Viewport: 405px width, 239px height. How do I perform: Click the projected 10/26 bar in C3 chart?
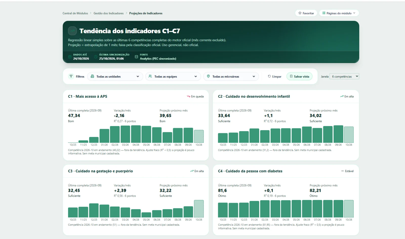(199, 209)
